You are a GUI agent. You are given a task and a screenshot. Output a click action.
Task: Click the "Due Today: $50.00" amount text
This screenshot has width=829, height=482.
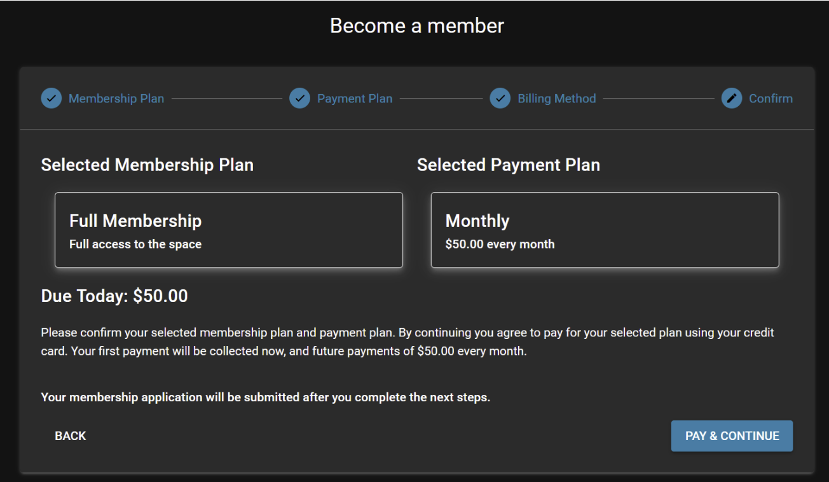[114, 296]
